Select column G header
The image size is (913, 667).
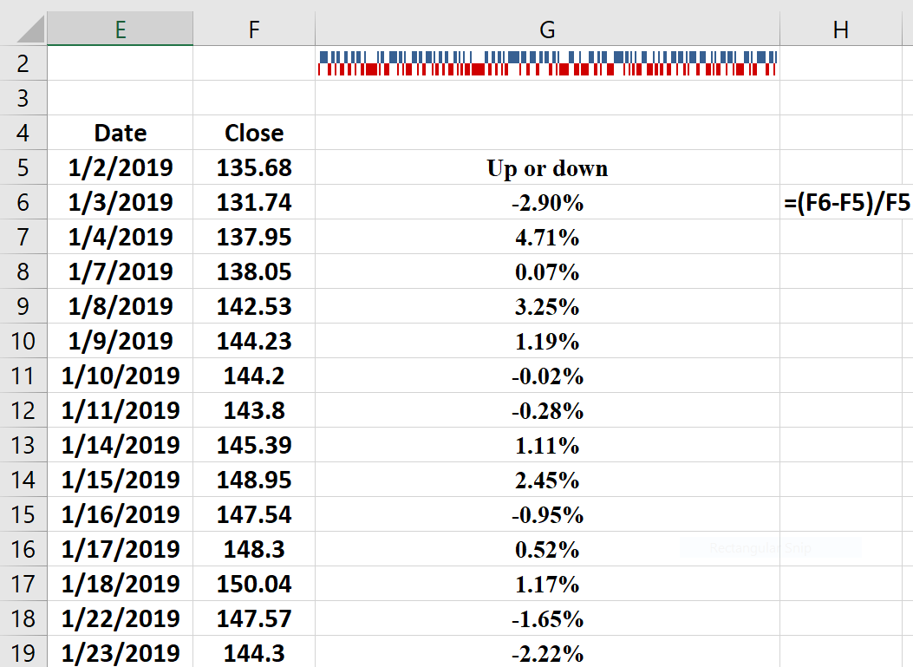pos(547,29)
